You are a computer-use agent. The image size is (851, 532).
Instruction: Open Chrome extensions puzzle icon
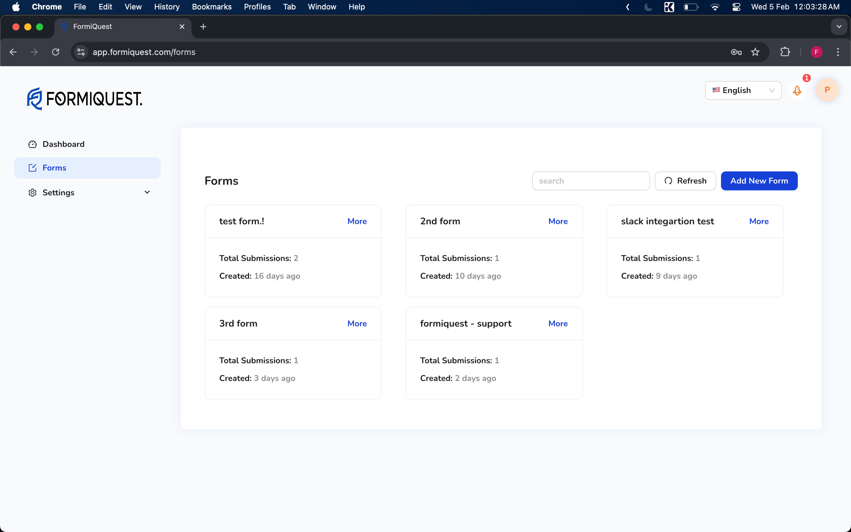[785, 52]
